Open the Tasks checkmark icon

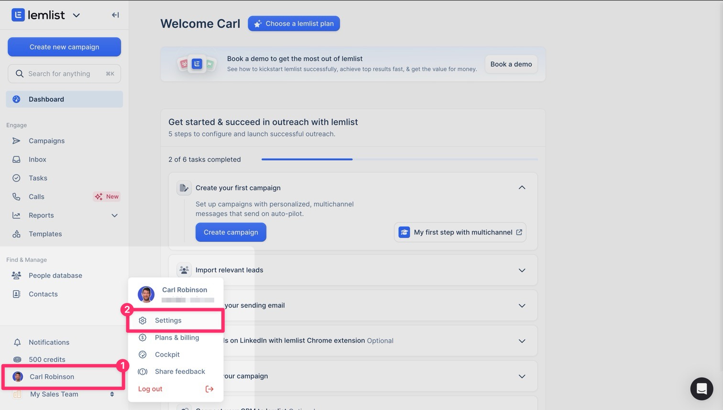(x=16, y=178)
